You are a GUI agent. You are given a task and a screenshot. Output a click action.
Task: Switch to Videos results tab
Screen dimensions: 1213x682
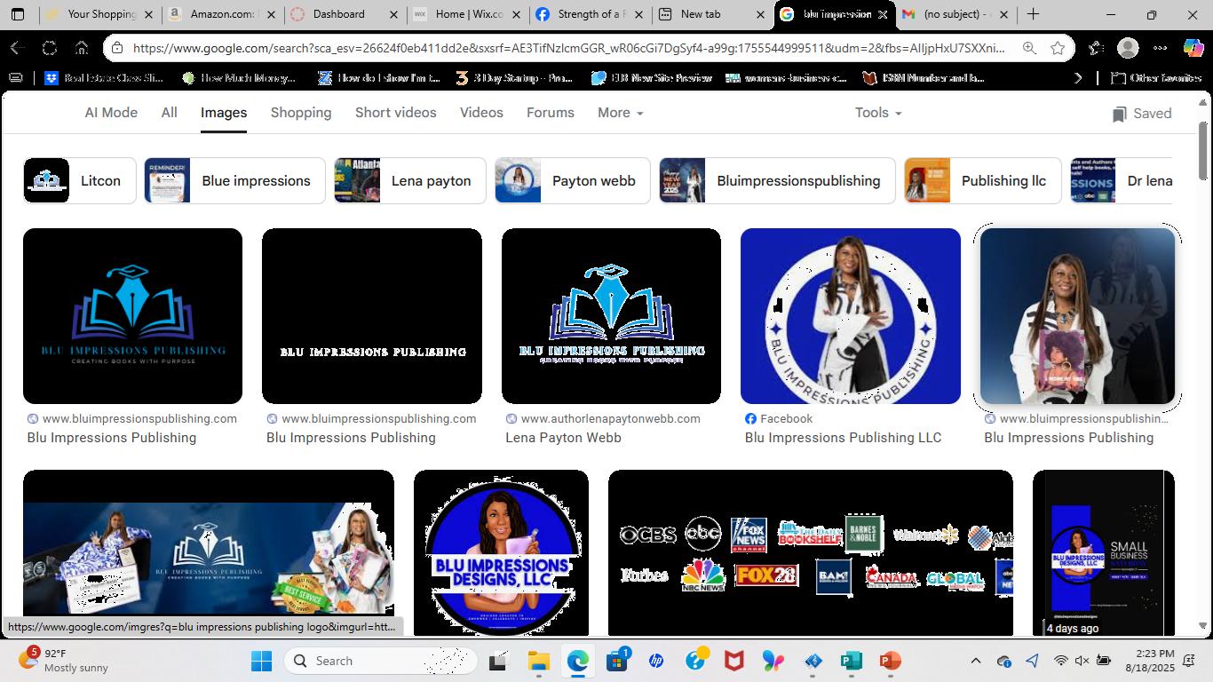point(481,113)
